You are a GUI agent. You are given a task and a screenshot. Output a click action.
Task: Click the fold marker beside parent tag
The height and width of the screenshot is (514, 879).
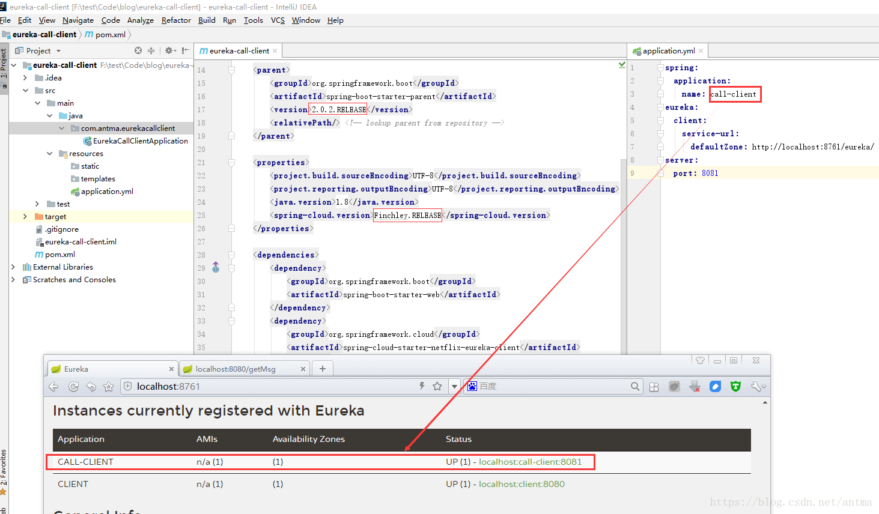pos(231,70)
